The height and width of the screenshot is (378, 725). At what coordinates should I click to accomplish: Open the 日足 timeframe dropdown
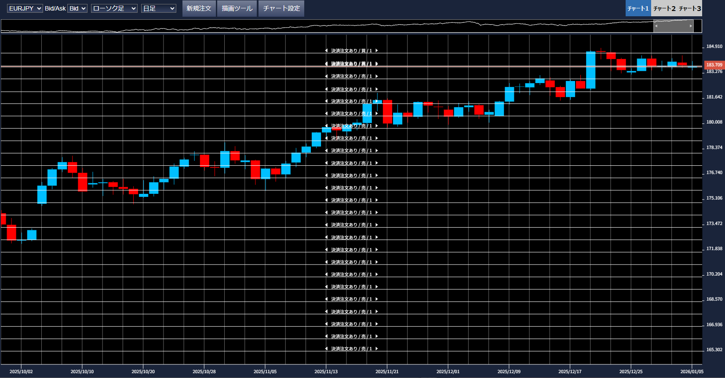pyautogui.click(x=159, y=8)
